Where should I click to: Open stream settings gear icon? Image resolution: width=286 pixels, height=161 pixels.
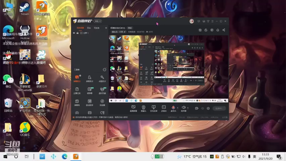(208, 108)
